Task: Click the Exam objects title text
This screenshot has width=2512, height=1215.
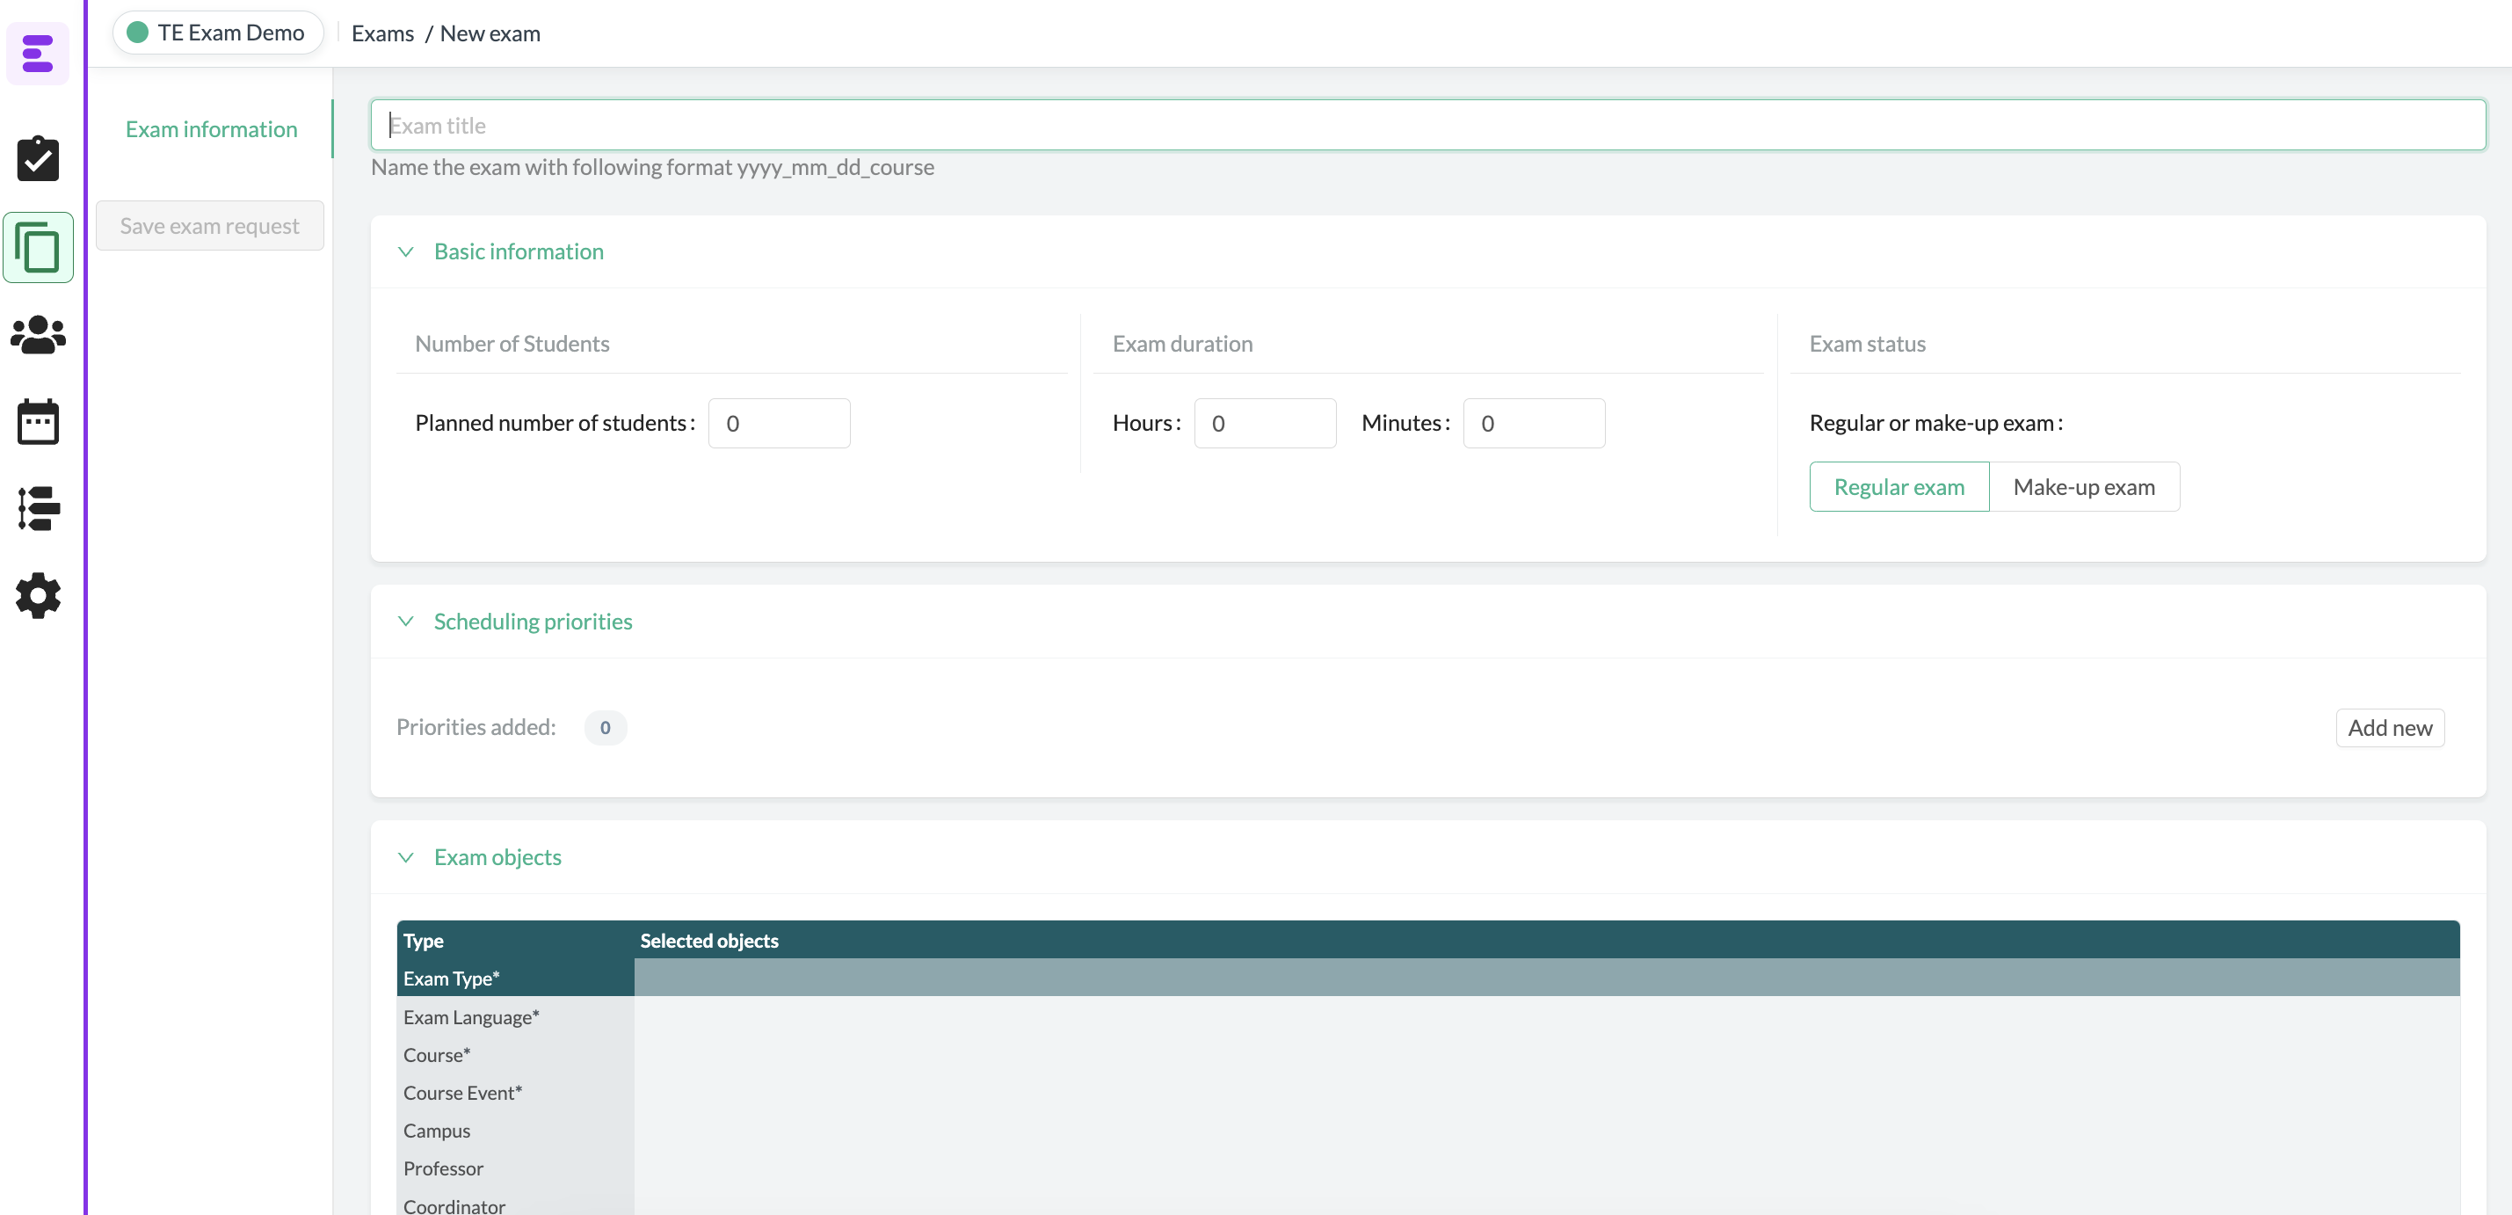Action: coord(497,857)
